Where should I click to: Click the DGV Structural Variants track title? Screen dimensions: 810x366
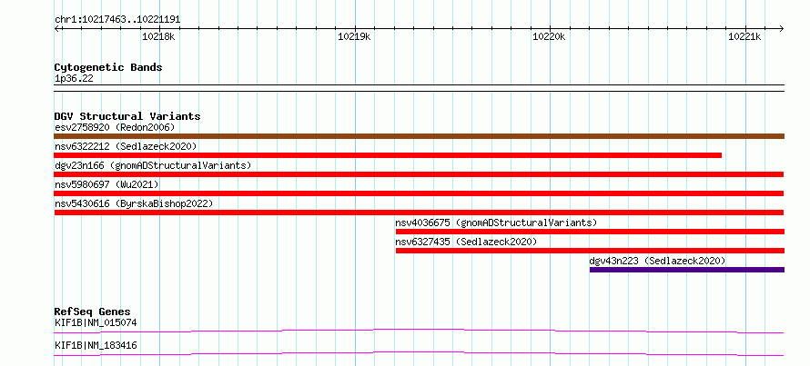pyautogui.click(x=127, y=116)
